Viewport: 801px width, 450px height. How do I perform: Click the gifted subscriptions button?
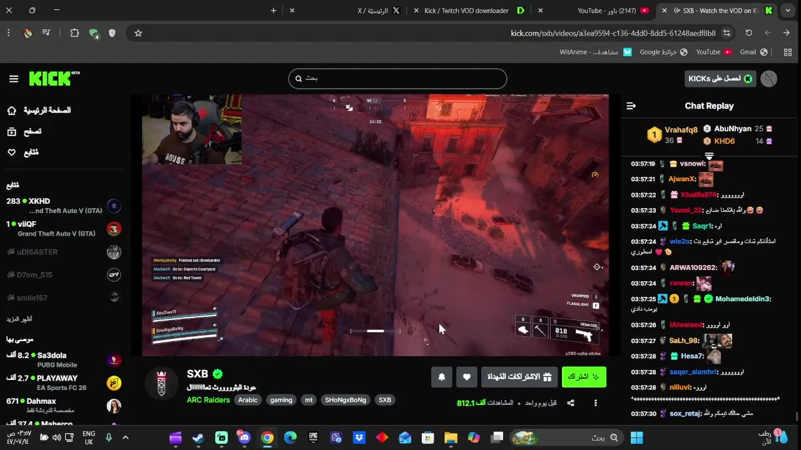[519, 377]
